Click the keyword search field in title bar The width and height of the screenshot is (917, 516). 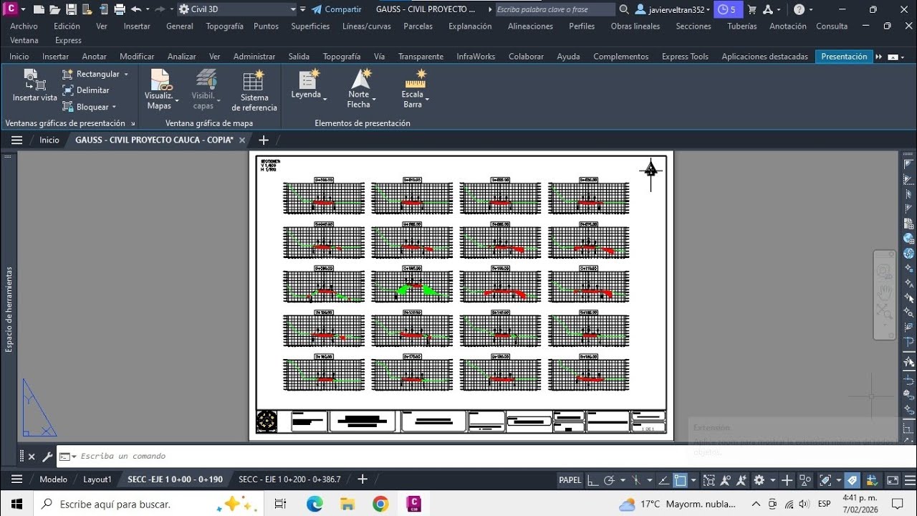coord(554,9)
